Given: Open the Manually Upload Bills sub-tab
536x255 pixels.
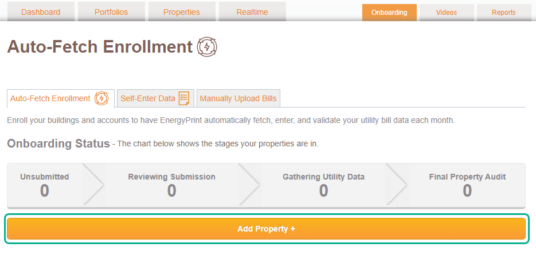Looking at the screenshot, I should point(238,98).
